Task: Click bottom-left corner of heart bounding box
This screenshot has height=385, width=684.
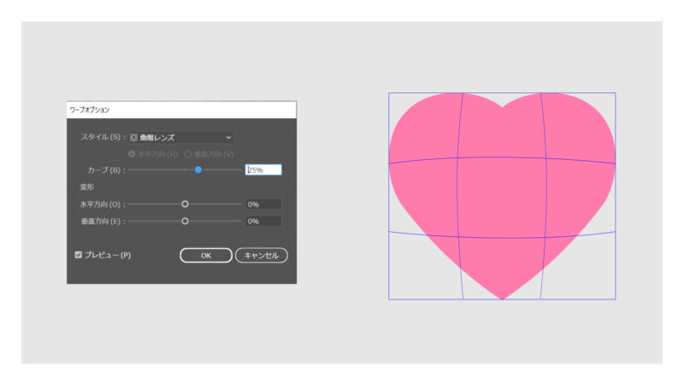Action: [x=389, y=299]
